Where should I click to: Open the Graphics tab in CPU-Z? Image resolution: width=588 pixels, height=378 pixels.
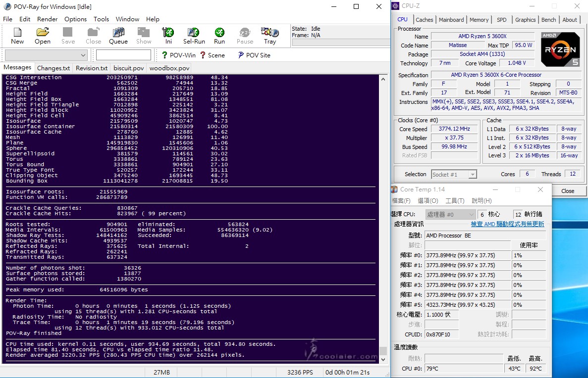[525, 20]
